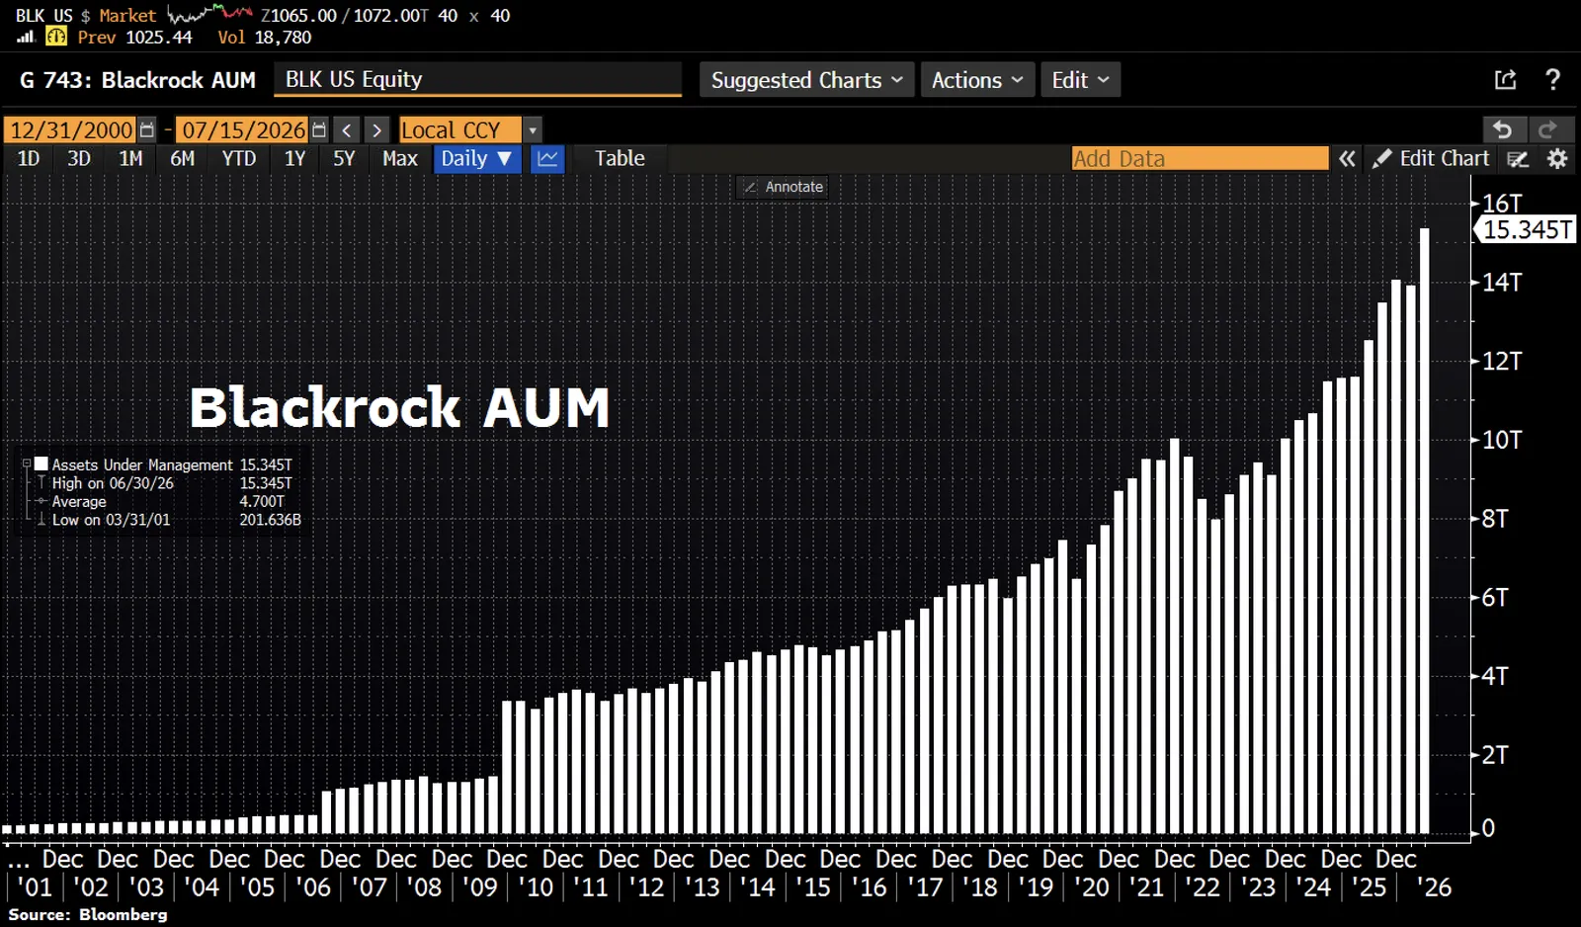Click the 15.345T last value axis label
The height and width of the screenshot is (927, 1581).
click(1527, 230)
